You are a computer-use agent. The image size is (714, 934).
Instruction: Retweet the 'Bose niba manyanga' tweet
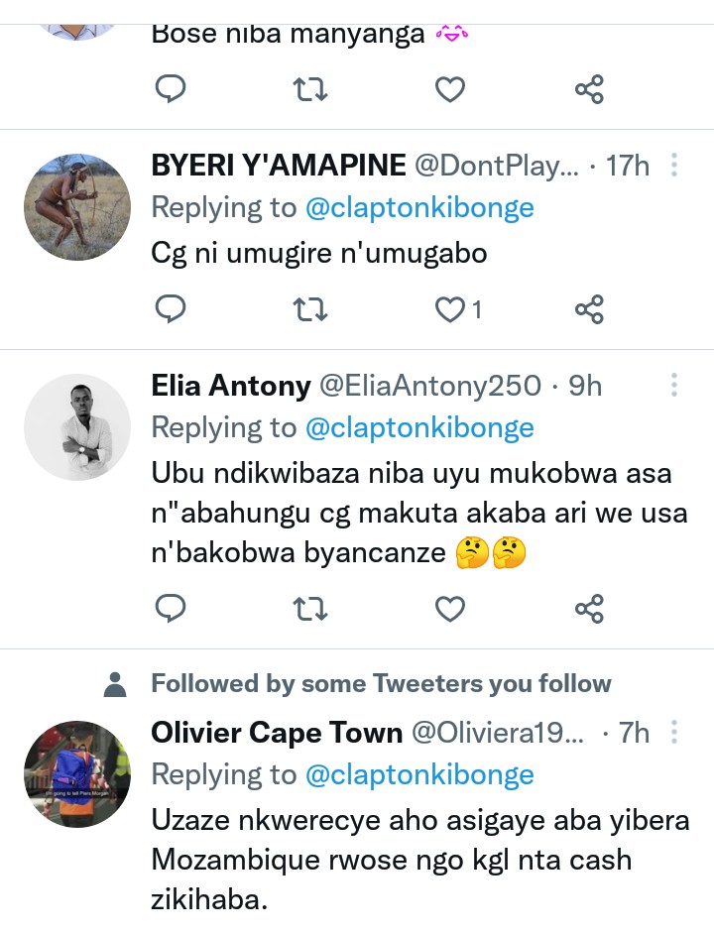310,90
